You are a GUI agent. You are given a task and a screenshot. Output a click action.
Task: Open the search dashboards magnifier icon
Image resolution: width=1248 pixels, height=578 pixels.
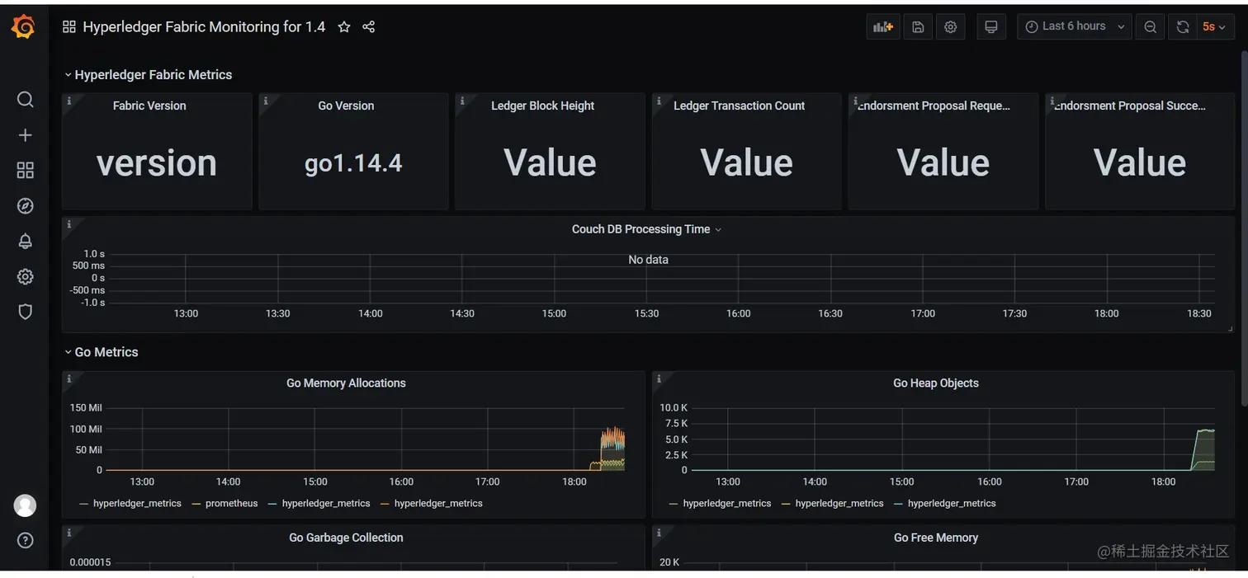click(25, 100)
